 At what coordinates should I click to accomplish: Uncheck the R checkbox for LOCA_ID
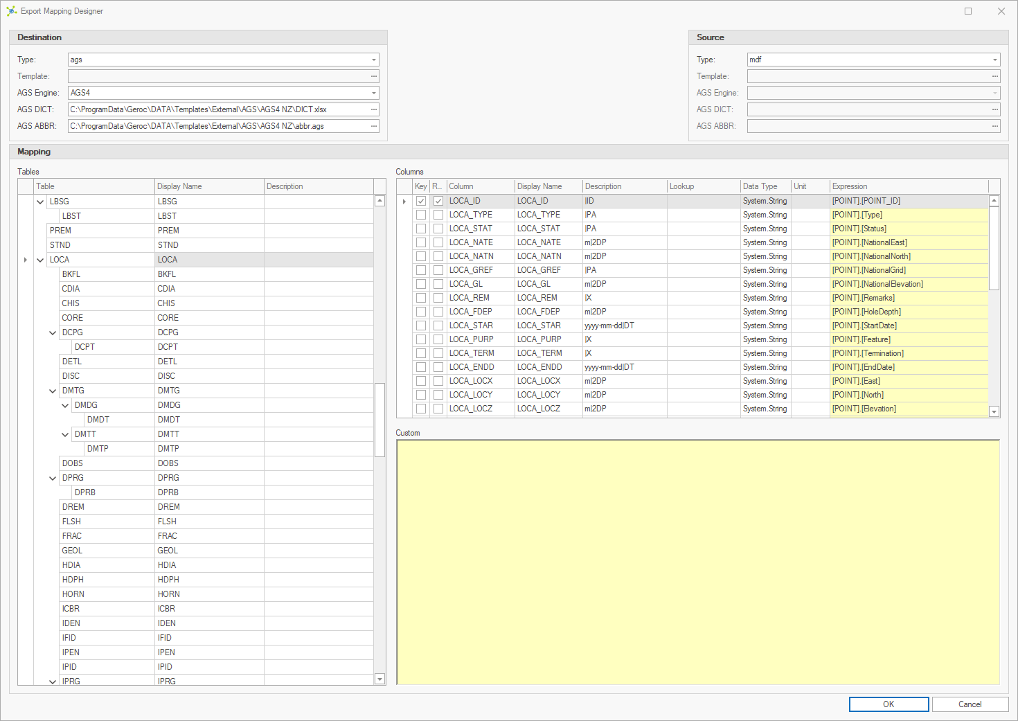tap(438, 201)
